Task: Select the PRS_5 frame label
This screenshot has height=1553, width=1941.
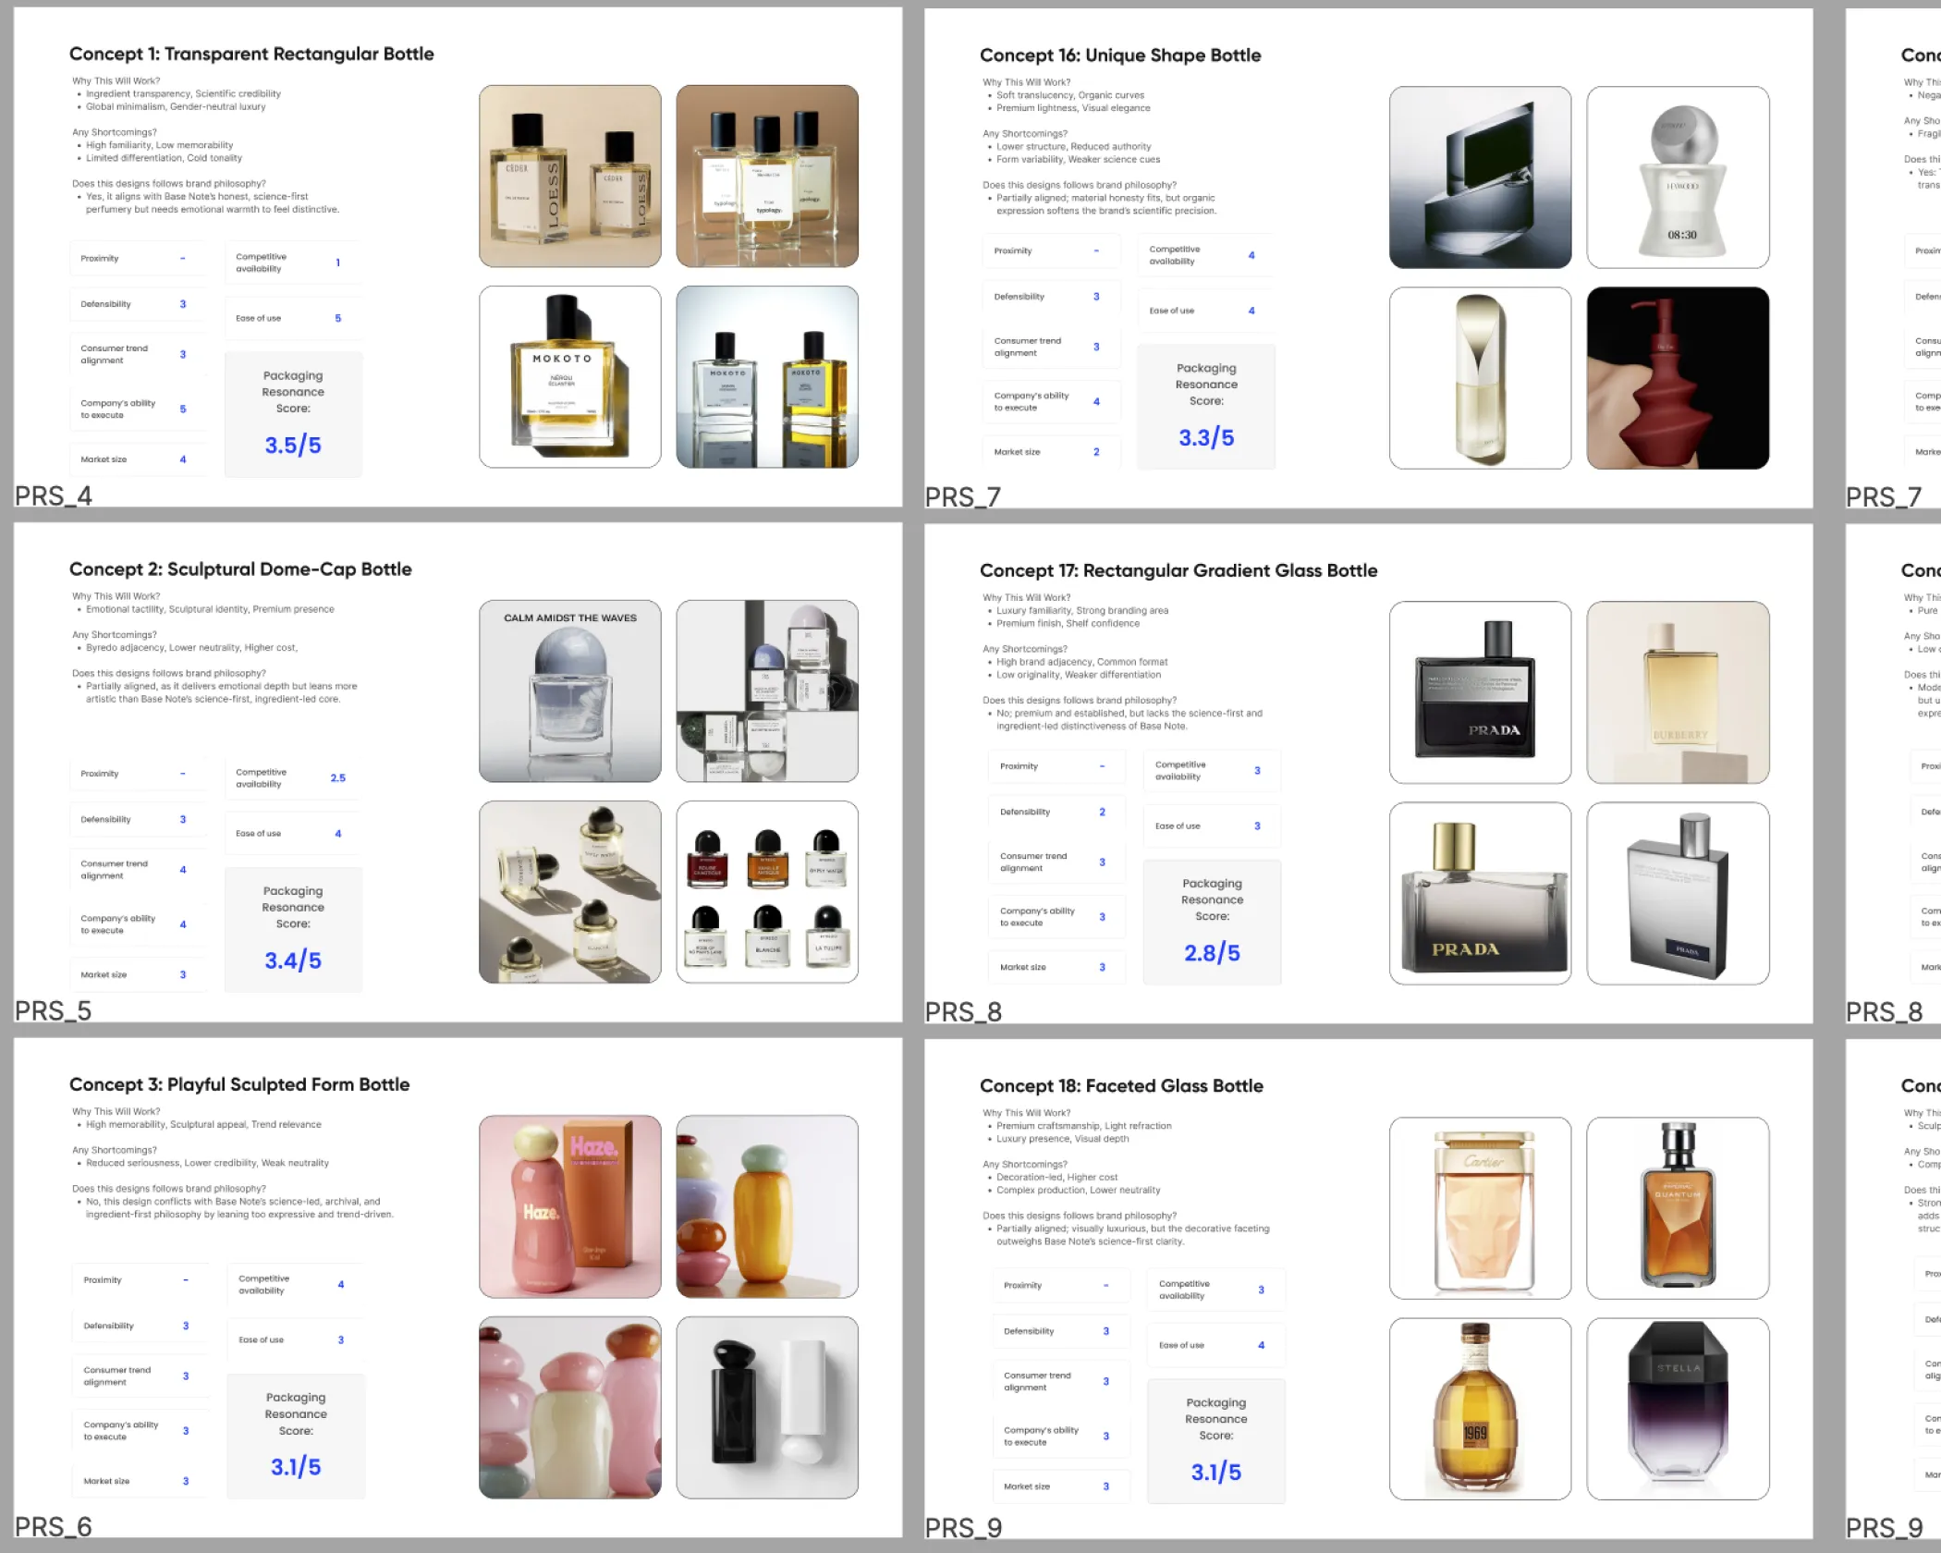Action: [x=54, y=1011]
